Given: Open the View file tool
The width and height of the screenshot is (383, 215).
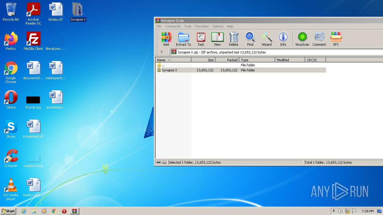Looking at the screenshot, I should click(x=217, y=39).
